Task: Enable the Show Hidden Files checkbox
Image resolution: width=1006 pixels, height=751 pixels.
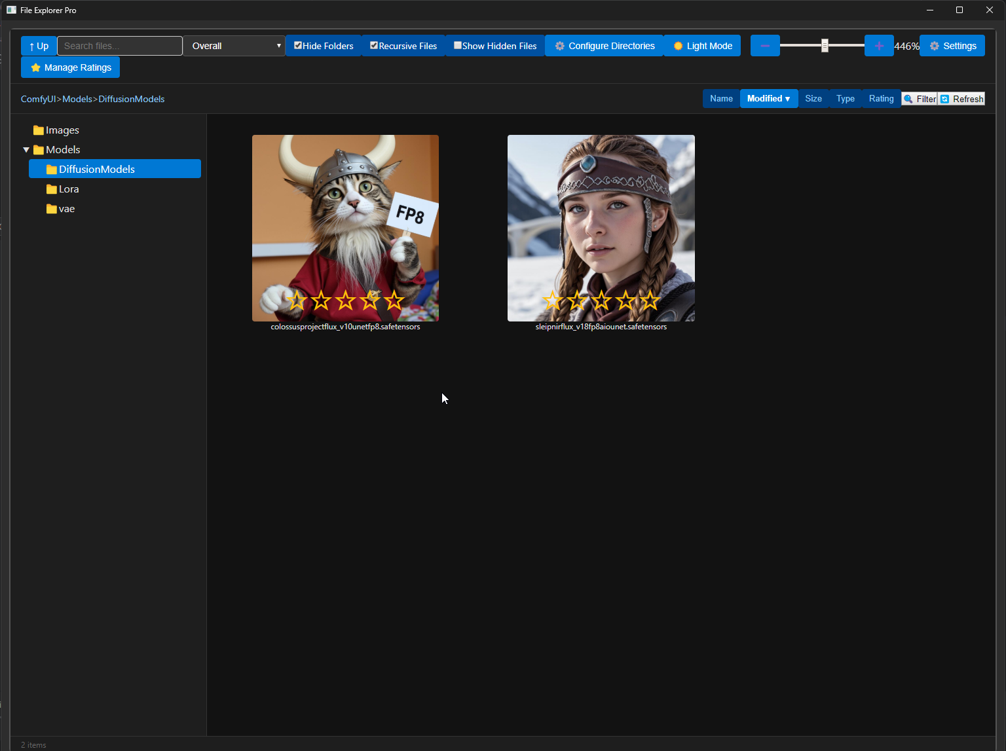Action: point(458,45)
